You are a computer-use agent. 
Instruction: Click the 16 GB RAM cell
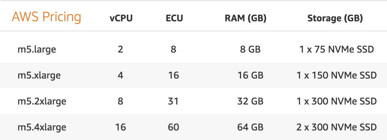click(250, 75)
